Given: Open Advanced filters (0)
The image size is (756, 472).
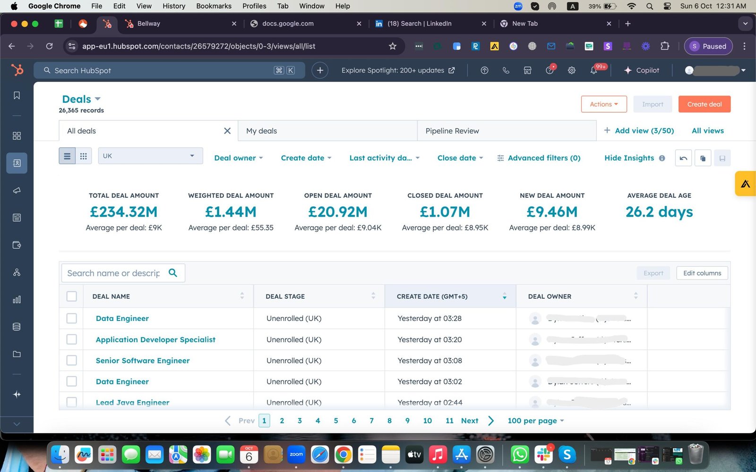Looking at the screenshot, I should [x=539, y=158].
